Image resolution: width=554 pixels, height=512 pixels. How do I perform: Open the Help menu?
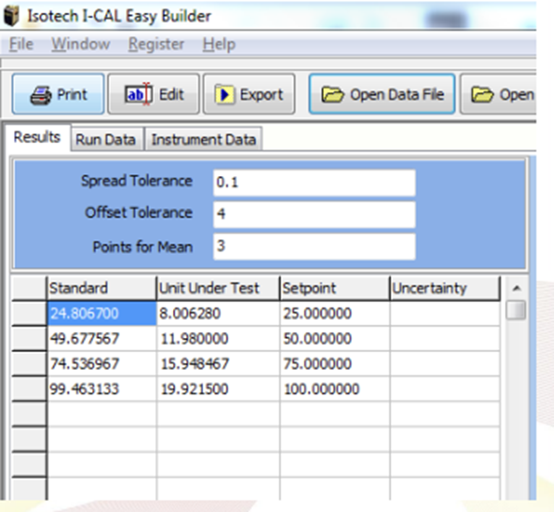tap(219, 44)
